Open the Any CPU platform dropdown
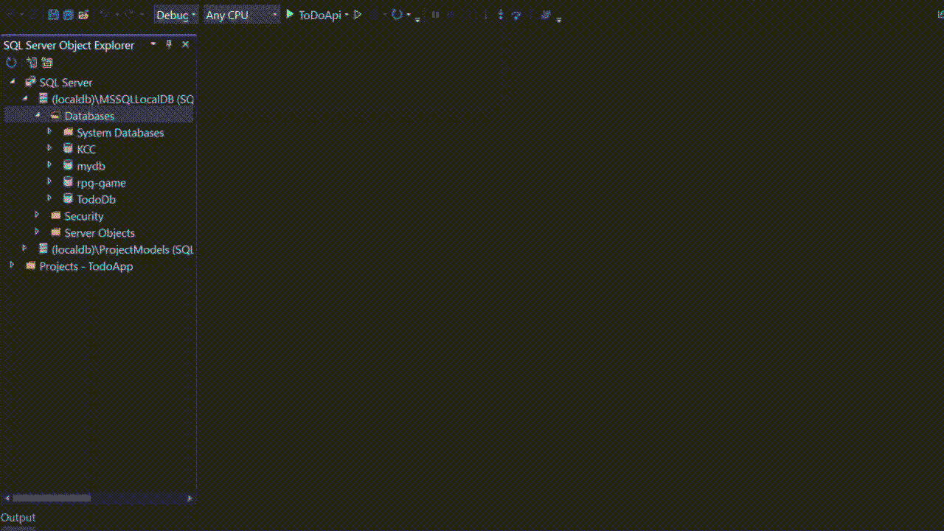The width and height of the screenshot is (944, 531). click(274, 15)
